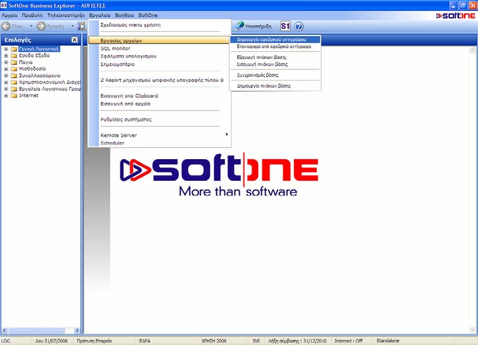Click the S1 toolbar icon
This screenshot has height=345, width=478.
[x=285, y=26]
